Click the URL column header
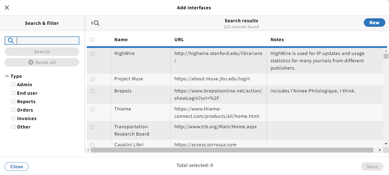This screenshot has height=175, width=389. point(179,39)
